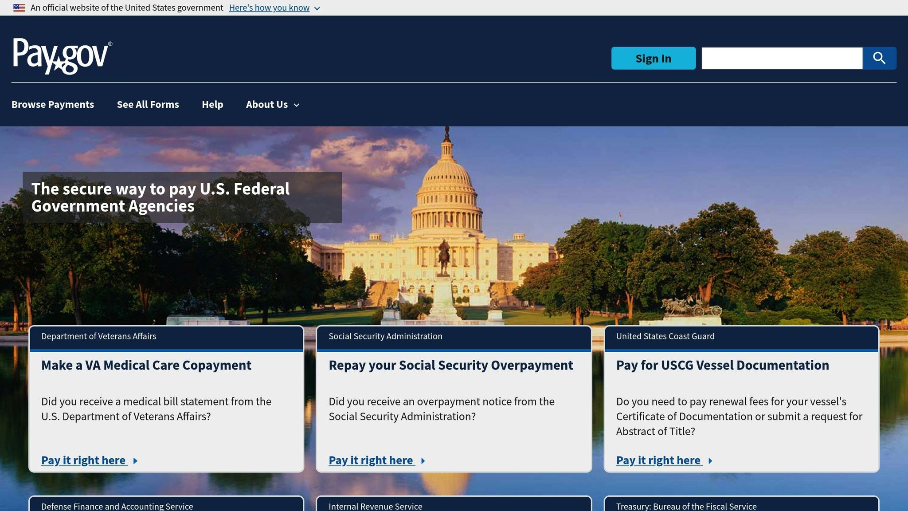
Task: Click Defense Finance and Accounting Service card header
Action: pos(166,504)
